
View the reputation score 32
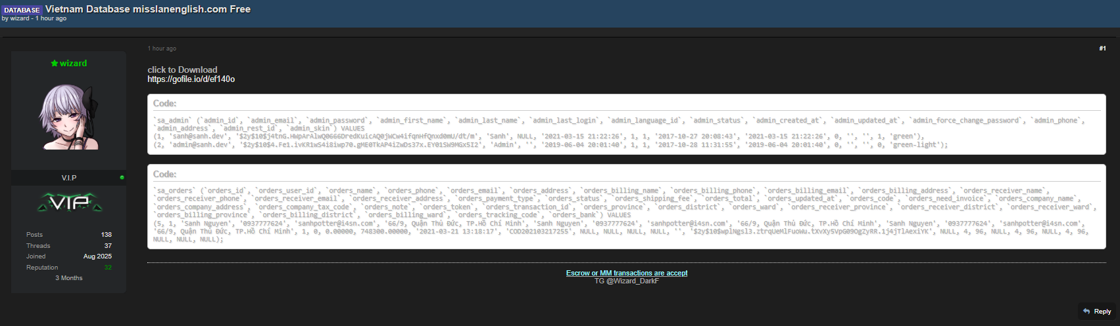click(108, 267)
